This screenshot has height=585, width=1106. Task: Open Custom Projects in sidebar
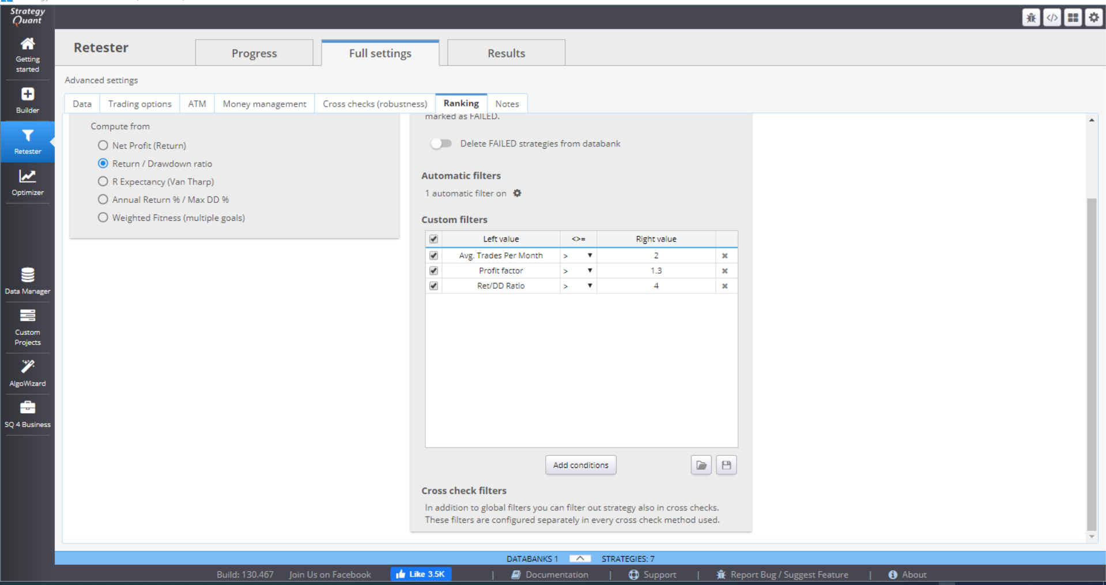tap(28, 327)
